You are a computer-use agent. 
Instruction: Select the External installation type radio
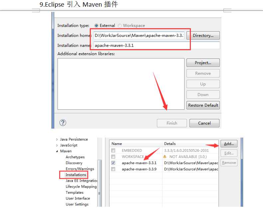pyautogui.click(x=96, y=26)
